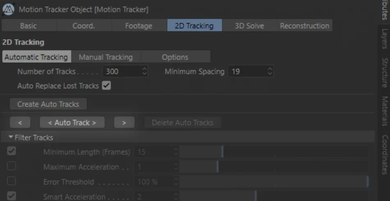390x201 pixels.
Task: Collapse the Filter Tracks section
Action: point(11,137)
